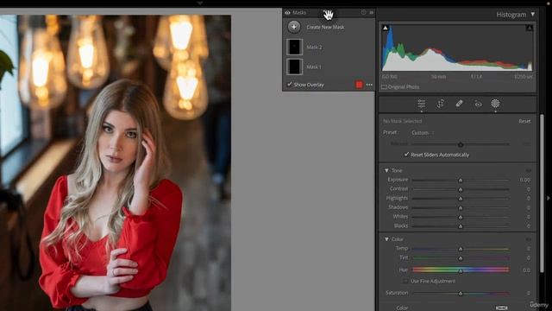
Task: Click the Histogram panel title
Action: pos(511,15)
